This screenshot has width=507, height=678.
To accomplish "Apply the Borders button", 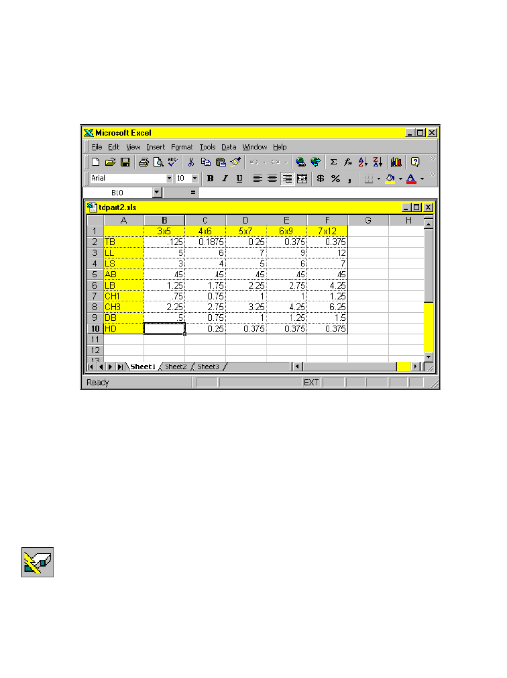I will click(368, 179).
